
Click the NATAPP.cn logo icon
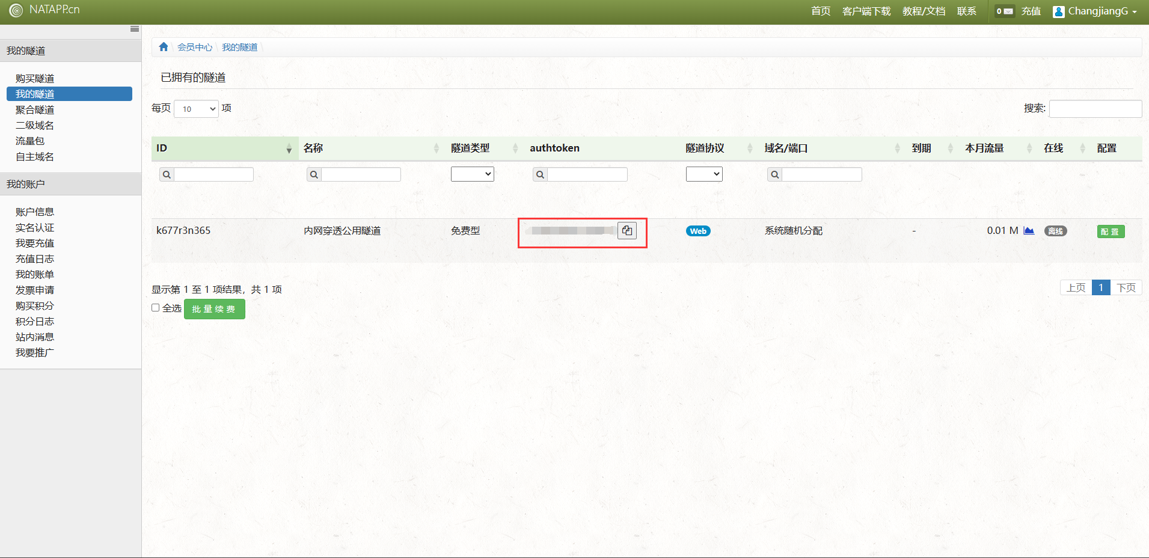coord(16,10)
